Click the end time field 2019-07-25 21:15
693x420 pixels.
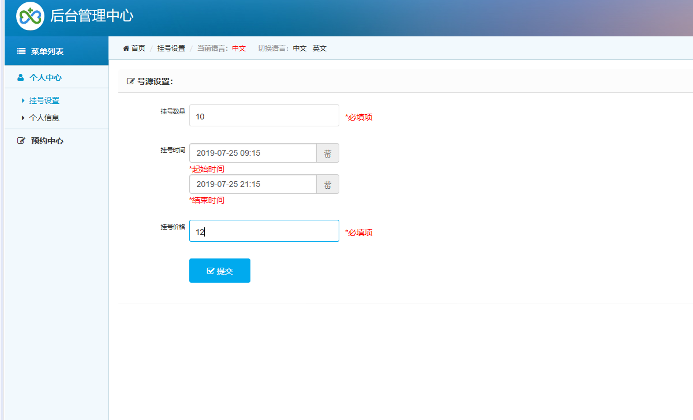tap(253, 185)
